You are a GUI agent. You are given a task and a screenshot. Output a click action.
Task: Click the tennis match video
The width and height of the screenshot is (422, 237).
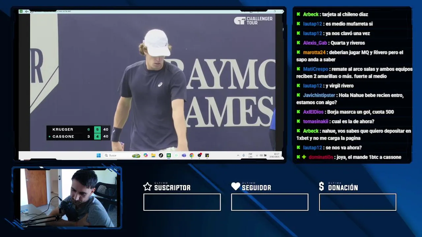point(153,82)
